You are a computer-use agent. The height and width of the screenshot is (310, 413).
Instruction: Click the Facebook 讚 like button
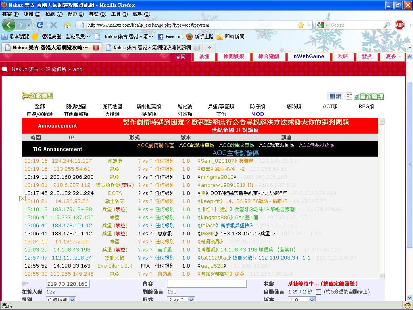coord(335,96)
